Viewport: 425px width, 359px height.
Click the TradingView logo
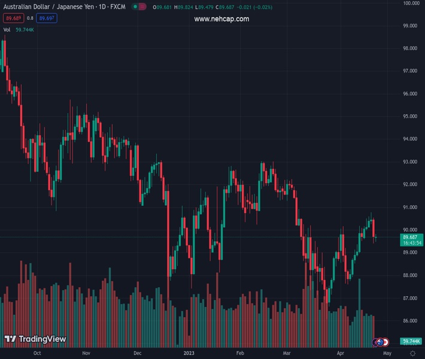click(35, 339)
